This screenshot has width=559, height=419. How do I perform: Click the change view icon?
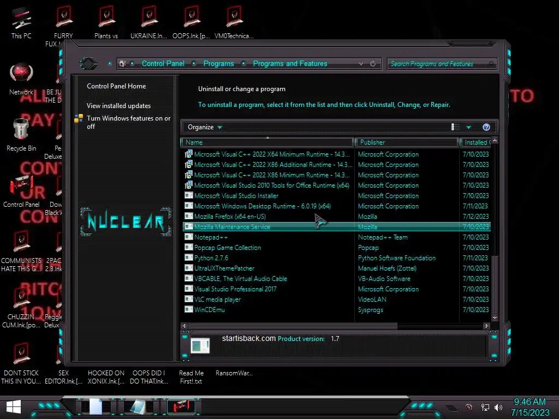coord(455,127)
